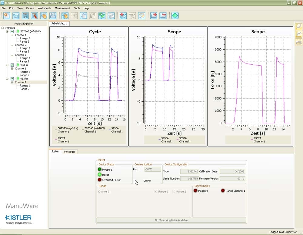The height and width of the screenshot is (235, 303).
Task: Remove a worksheet with the red-minus chart icon
Action: pyautogui.click(x=163, y=16)
